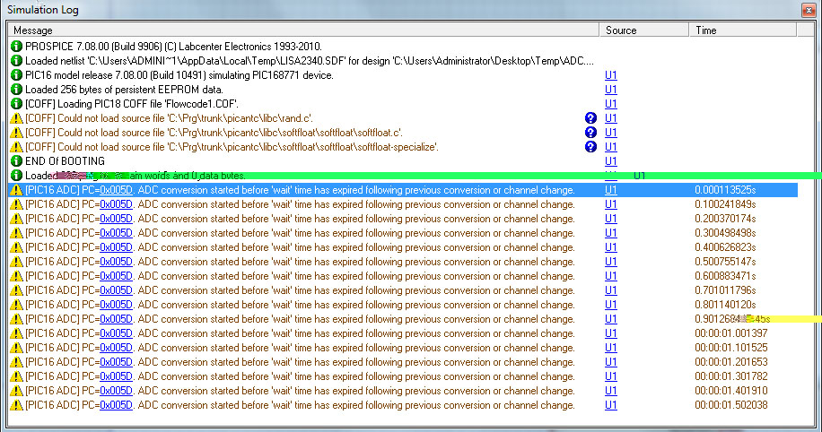Click warning icon of softfloat.c load failure row
Viewport: 822px width, 432px height.
click(x=16, y=133)
